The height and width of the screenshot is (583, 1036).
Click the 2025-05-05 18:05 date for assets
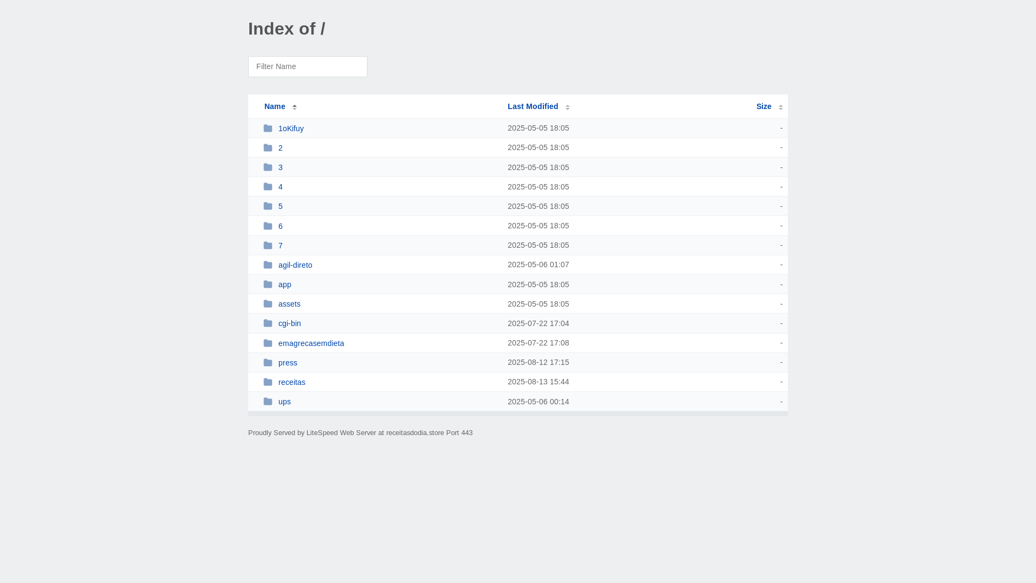point(539,304)
